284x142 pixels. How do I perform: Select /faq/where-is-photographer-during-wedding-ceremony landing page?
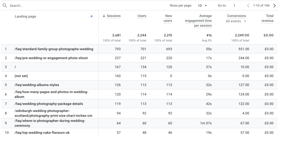[50, 123]
